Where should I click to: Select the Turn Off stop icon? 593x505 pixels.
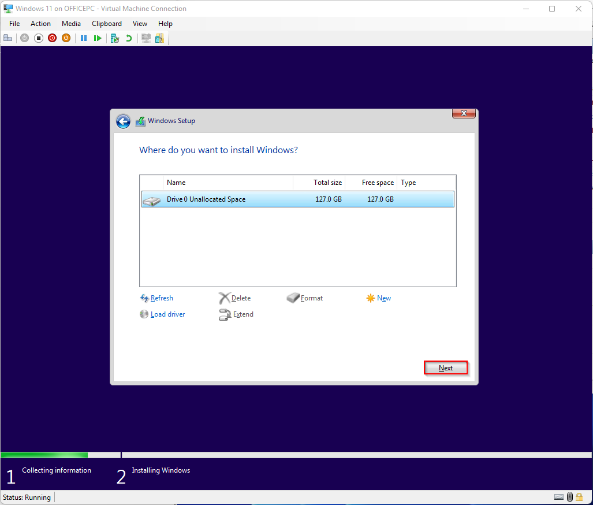click(38, 38)
